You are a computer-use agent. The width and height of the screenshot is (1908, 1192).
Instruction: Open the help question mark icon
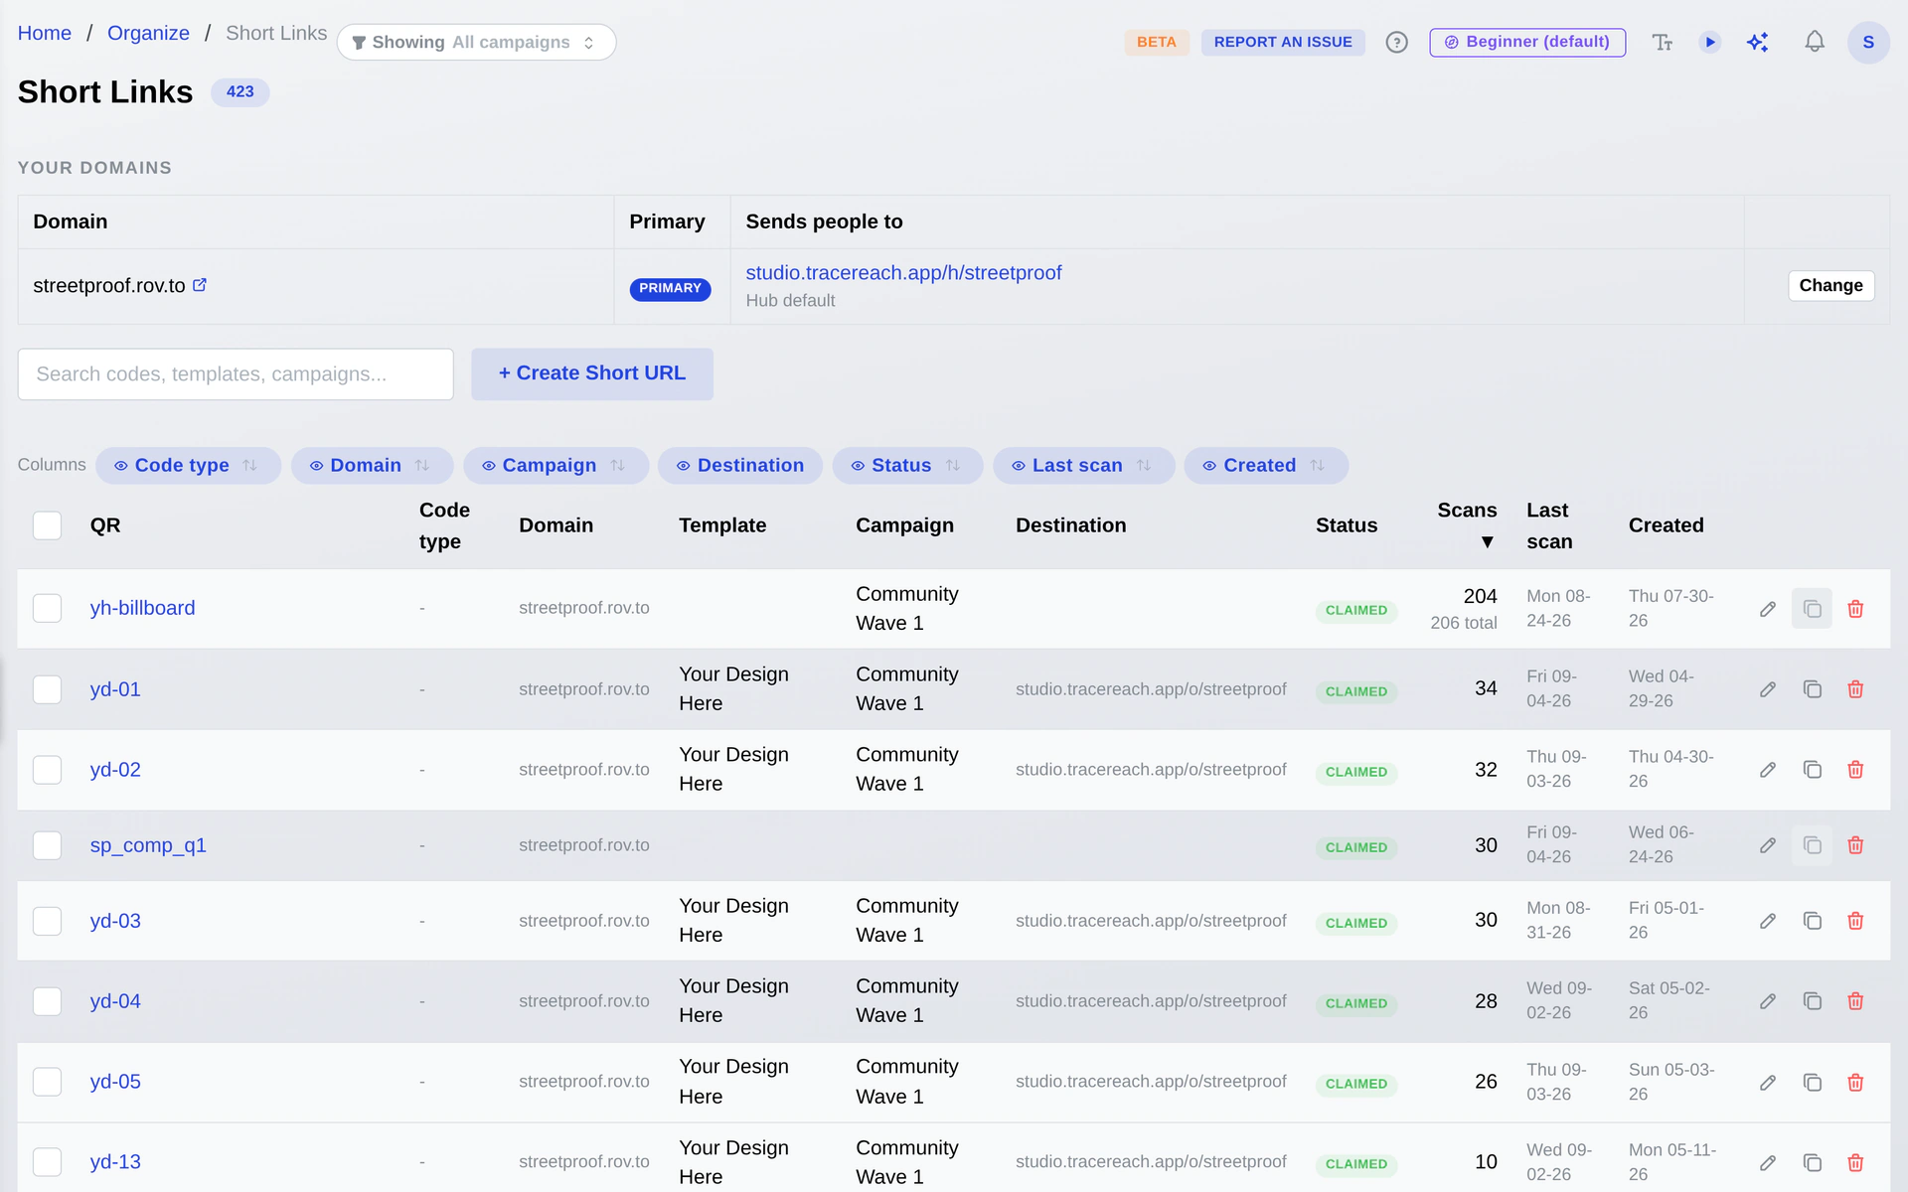tap(1396, 43)
